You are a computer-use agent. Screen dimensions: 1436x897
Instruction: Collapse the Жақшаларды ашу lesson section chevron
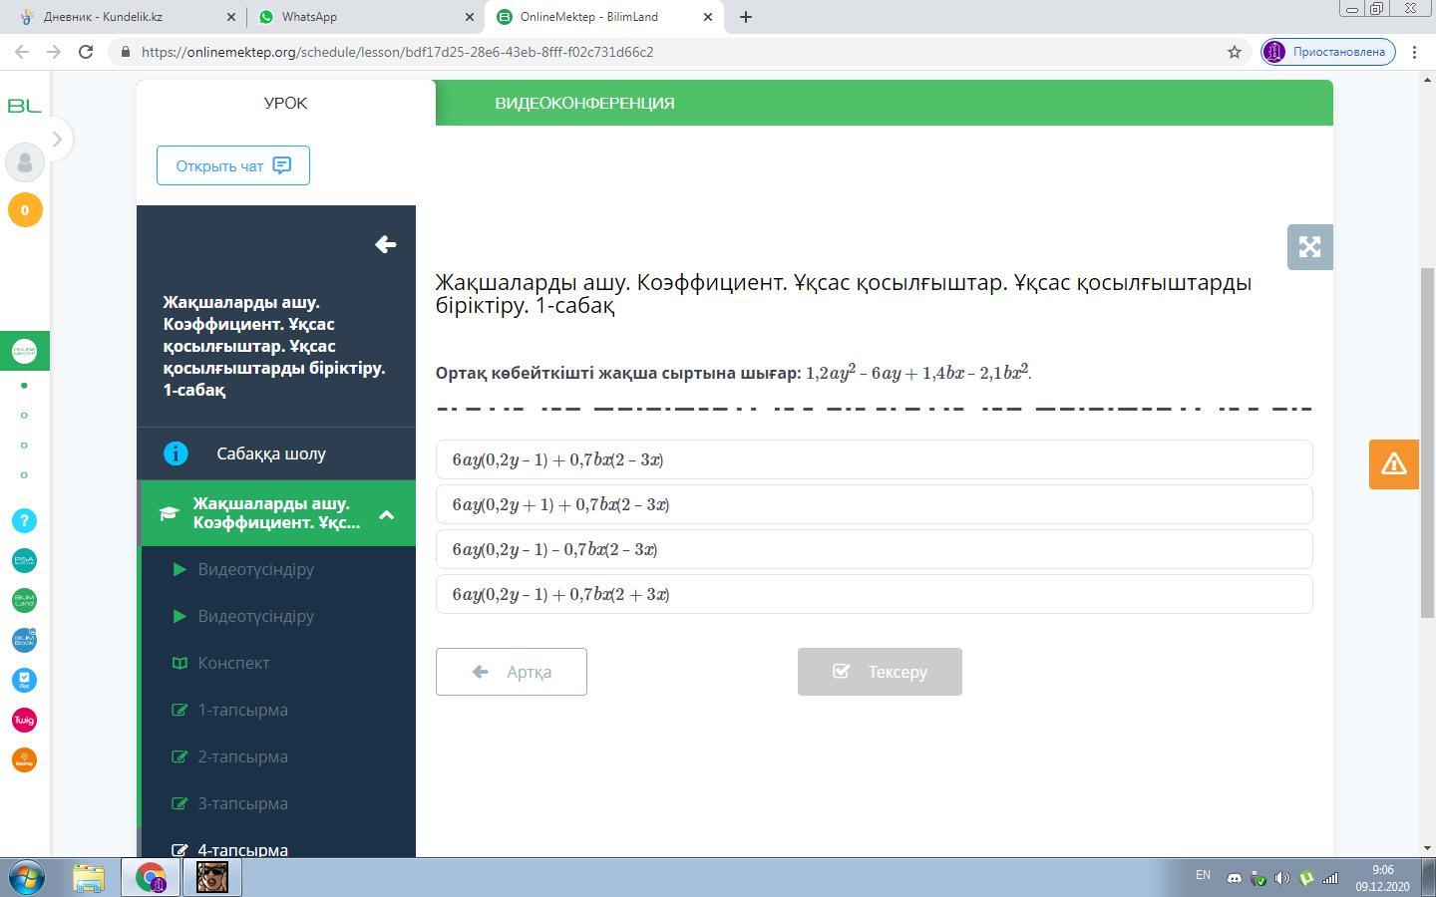[387, 514]
